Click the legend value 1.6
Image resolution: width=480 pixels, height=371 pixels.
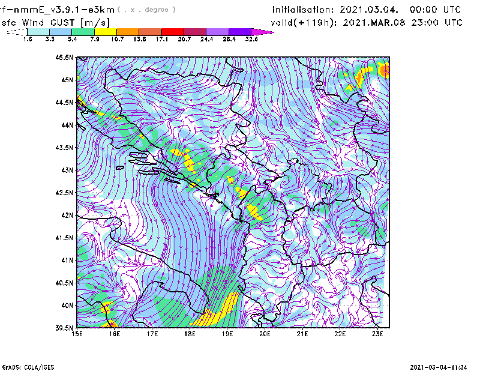(x=28, y=39)
